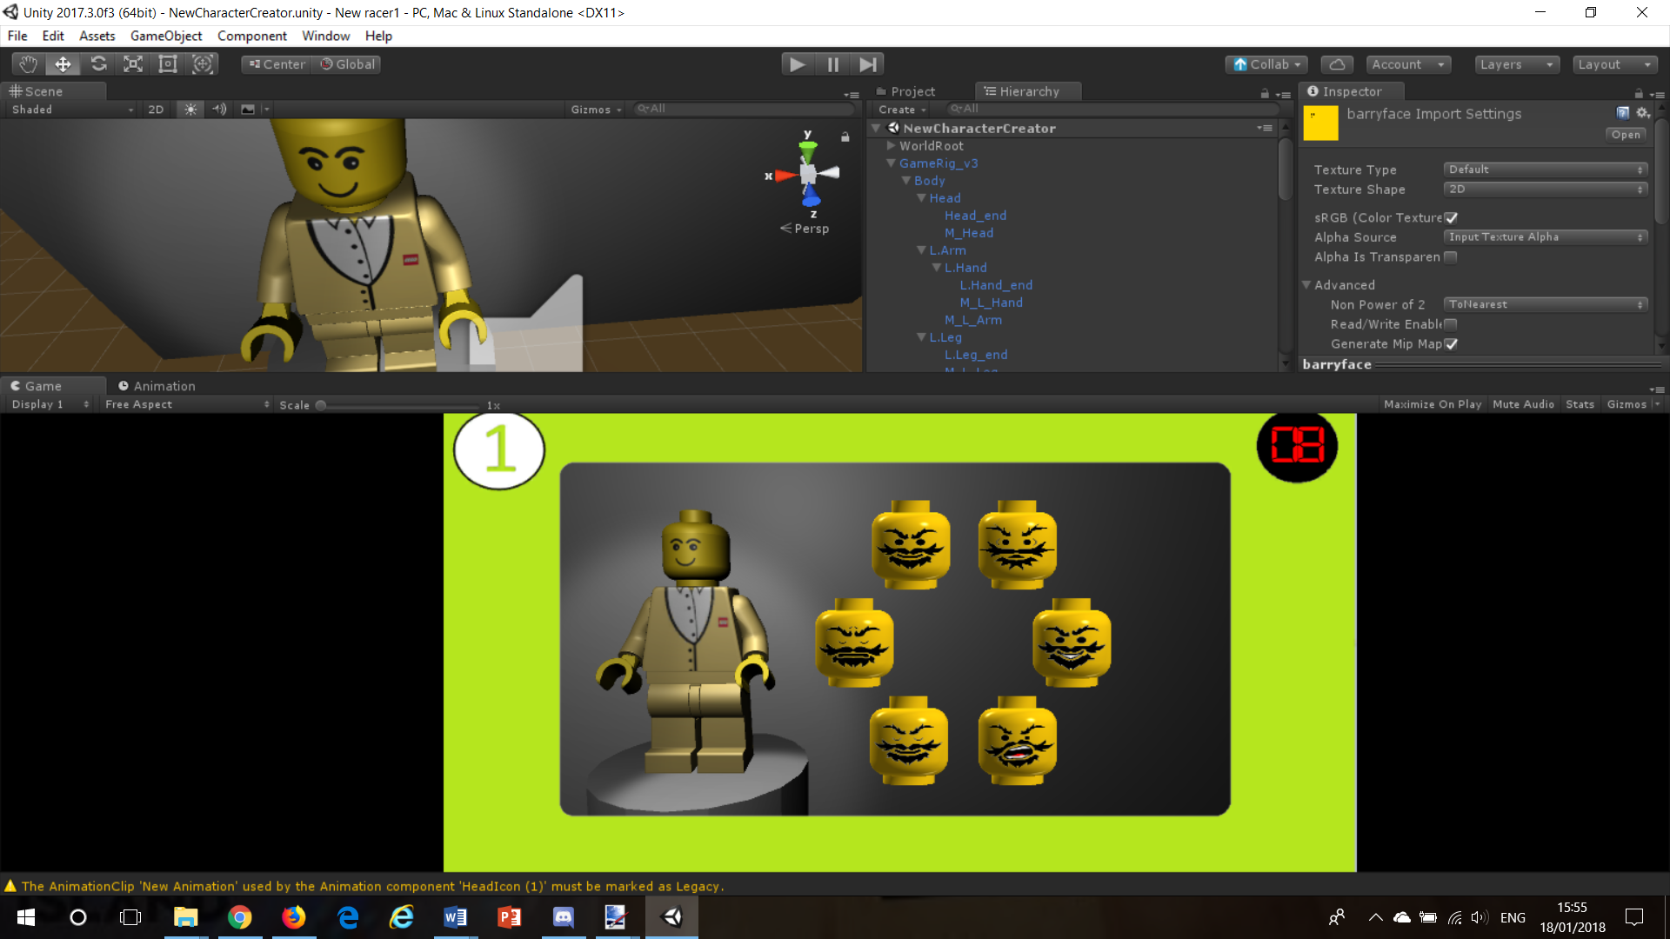
Task: Open Chrome from the taskbar
Action: point(239,917)
